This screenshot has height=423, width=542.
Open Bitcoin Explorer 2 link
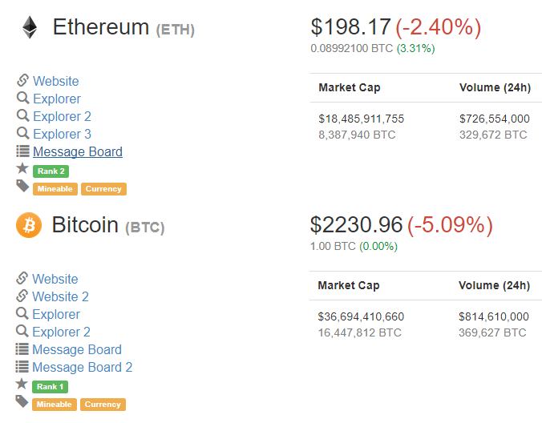[61, 332]
